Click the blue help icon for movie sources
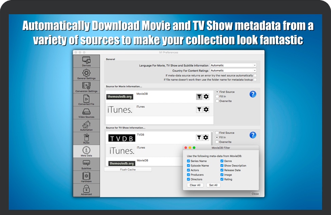The image size is (331, 215). coord(253,94)
